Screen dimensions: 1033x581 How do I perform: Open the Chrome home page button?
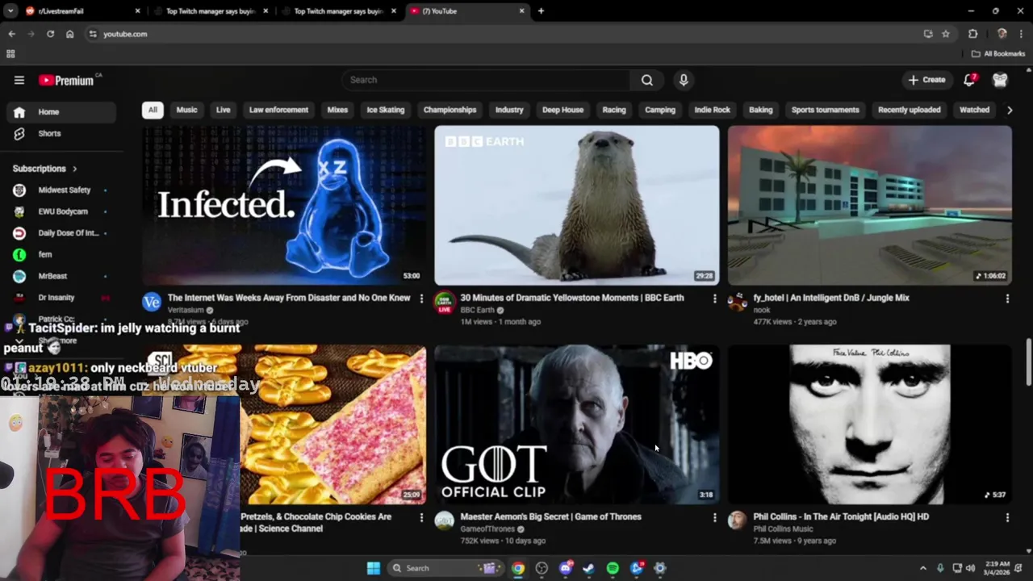(70, 34)
